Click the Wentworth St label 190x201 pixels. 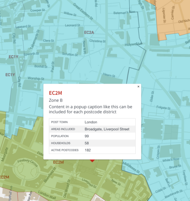(174, 194)
